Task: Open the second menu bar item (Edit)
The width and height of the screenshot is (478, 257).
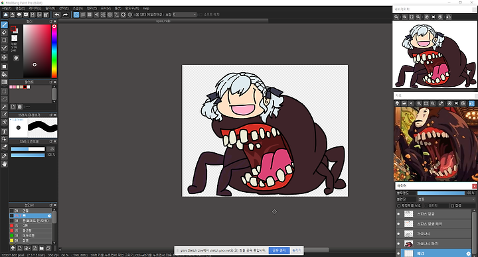Action: [x=20, y=9]
